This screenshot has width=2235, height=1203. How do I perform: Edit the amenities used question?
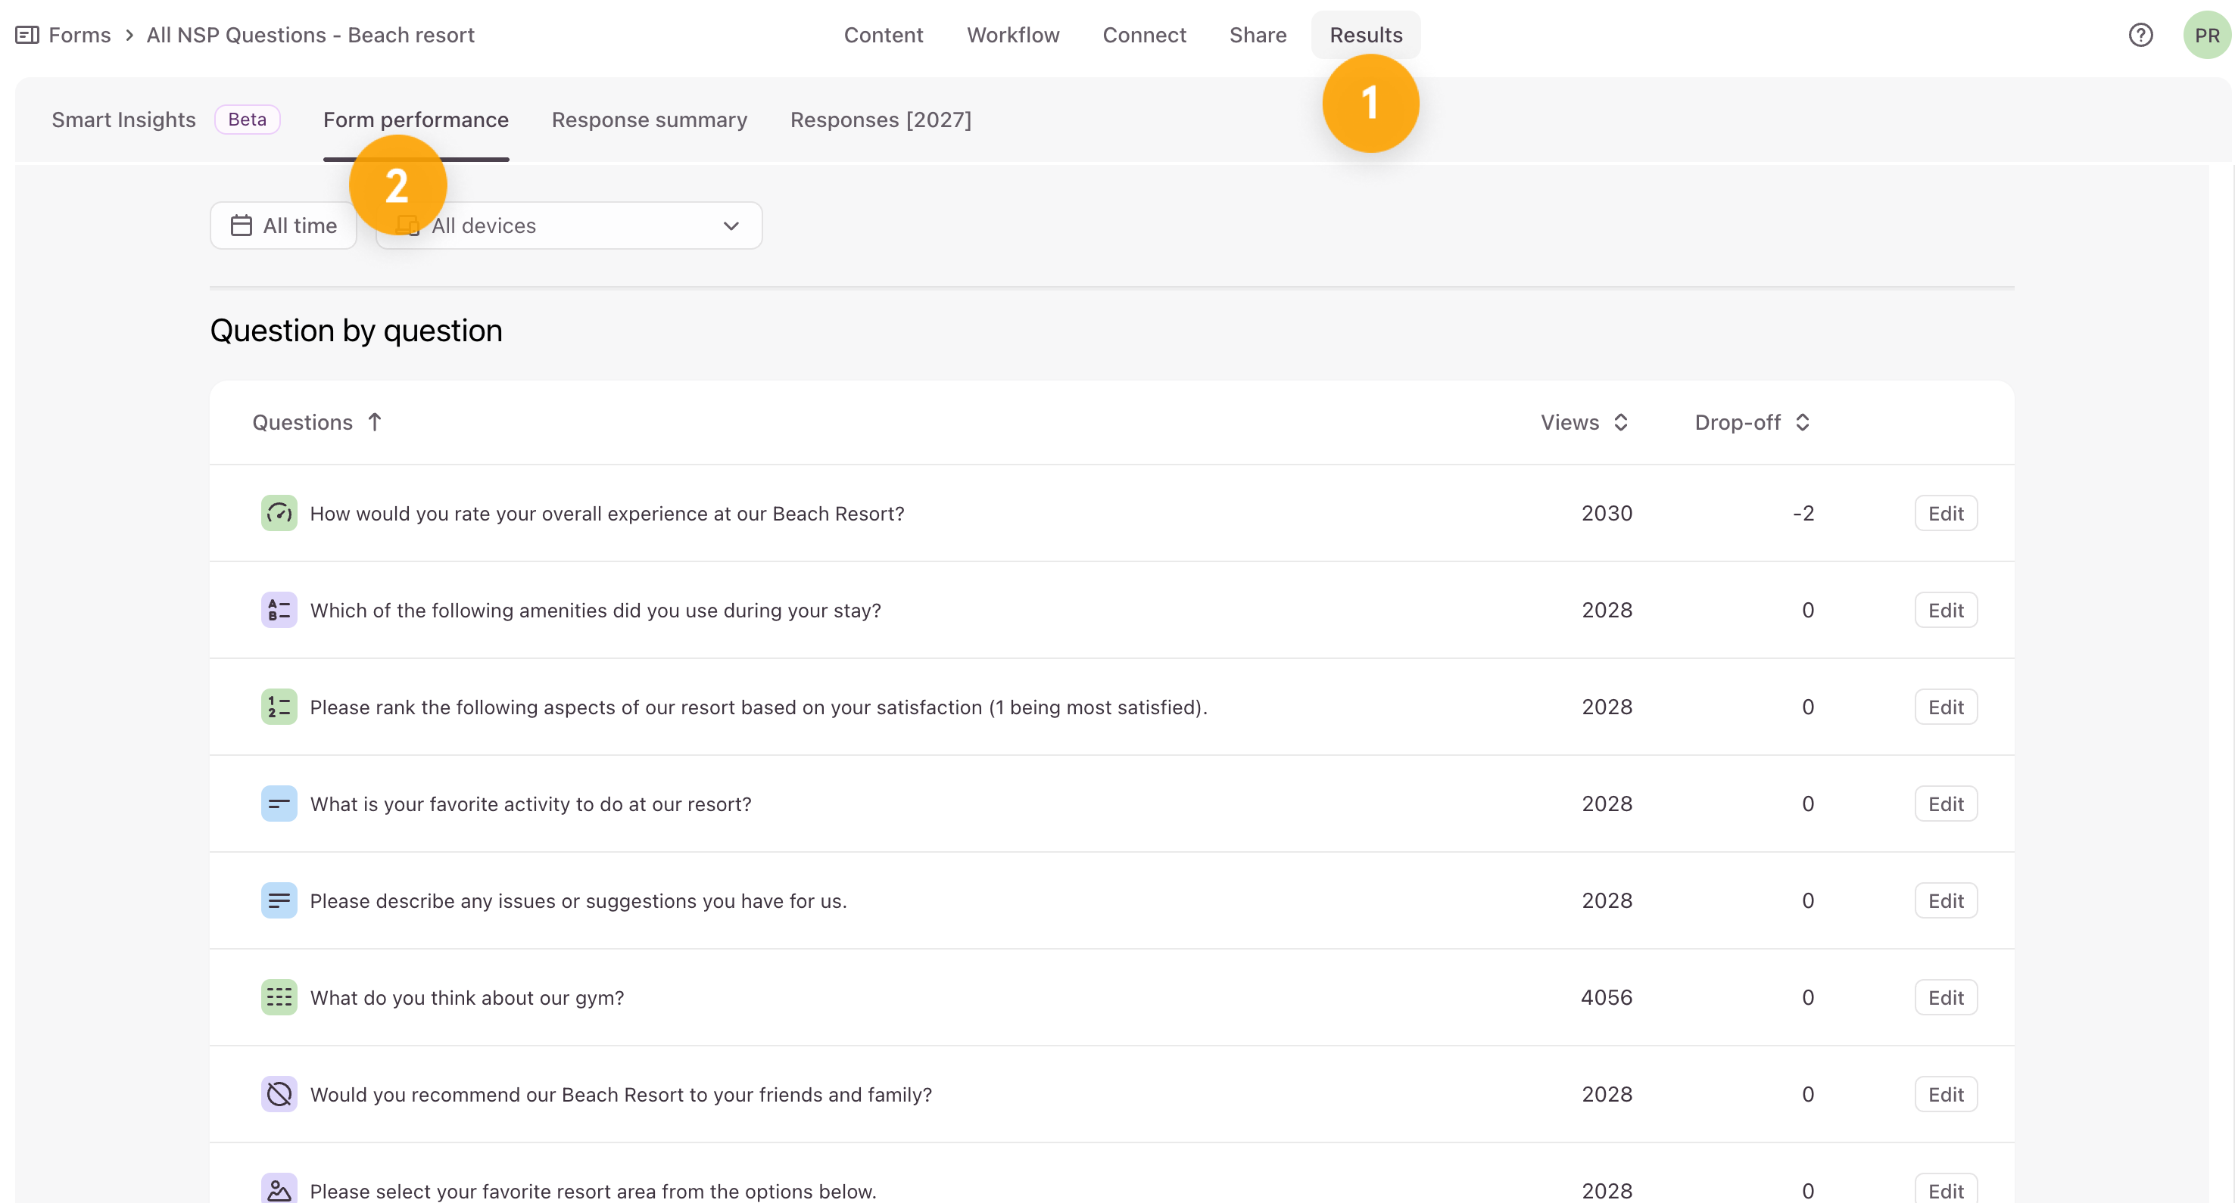point(1946,611)
